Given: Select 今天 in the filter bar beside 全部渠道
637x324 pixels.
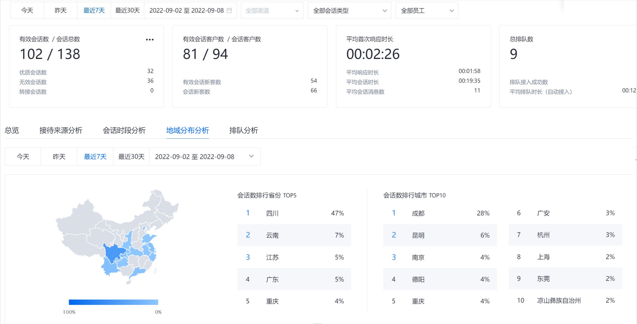Looking at the screenshot, I should point(27,10).
